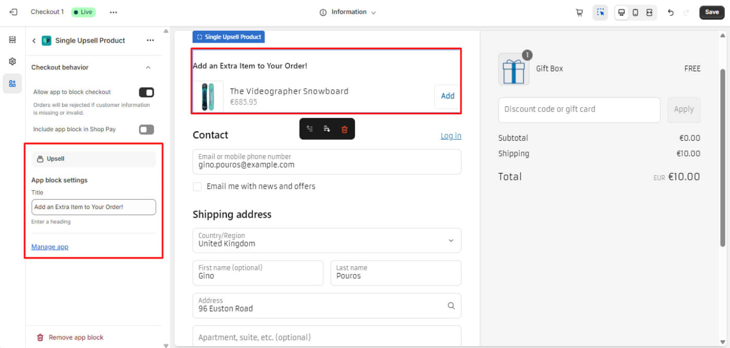Open the Country/Region dropdown
730x348 pixels.
[x=326, y=240]
